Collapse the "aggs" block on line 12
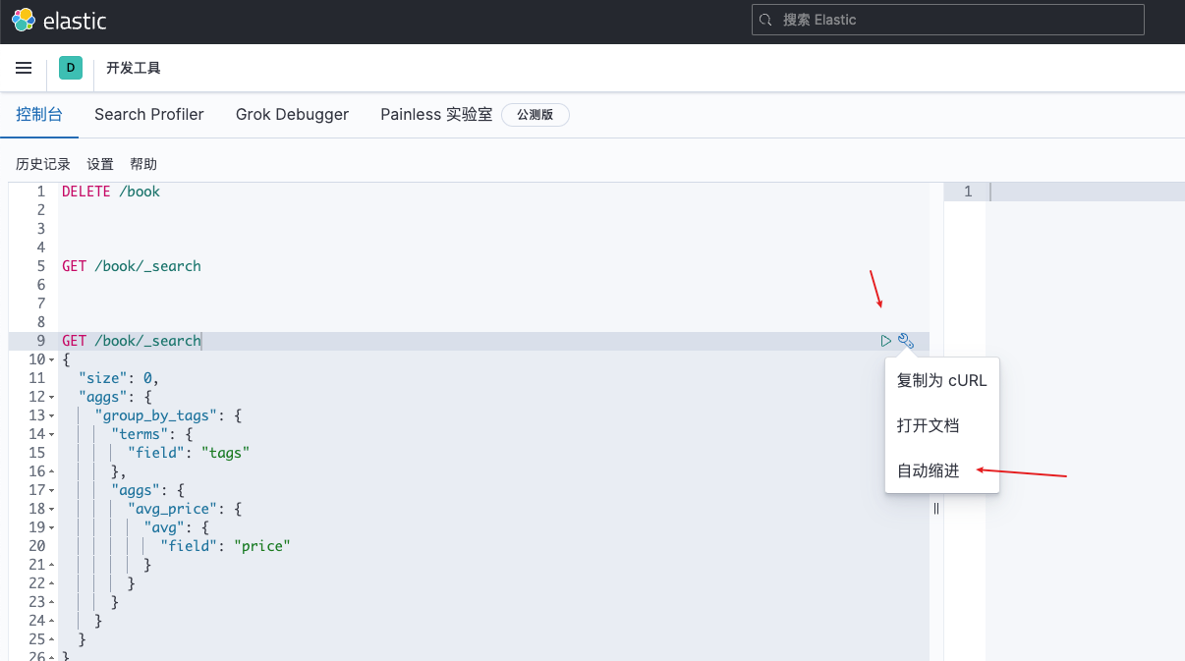 point(52,398)
